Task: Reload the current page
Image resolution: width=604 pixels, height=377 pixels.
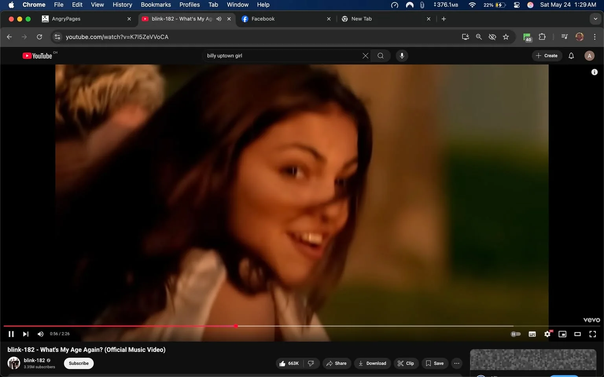Action: click(x=39, y=37)
